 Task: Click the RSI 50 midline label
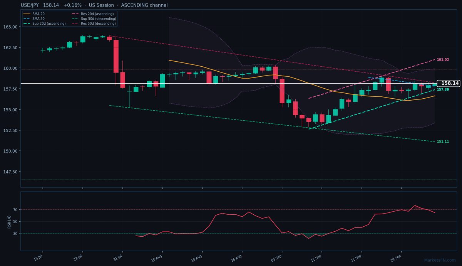15,222
